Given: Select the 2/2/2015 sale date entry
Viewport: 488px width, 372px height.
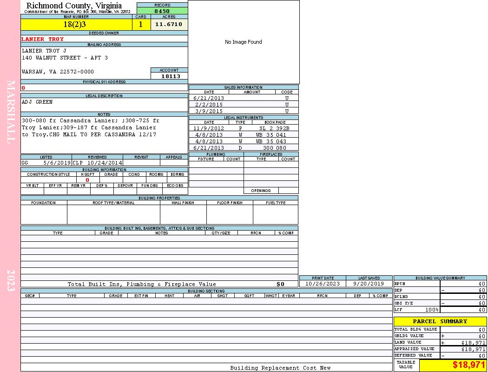Looking at the screenshot, I should click(x=209, y=105).
